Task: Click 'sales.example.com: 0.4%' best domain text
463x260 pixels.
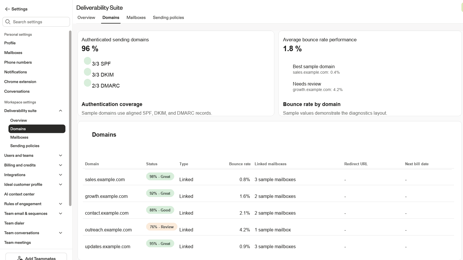Action: pos(316,72)
